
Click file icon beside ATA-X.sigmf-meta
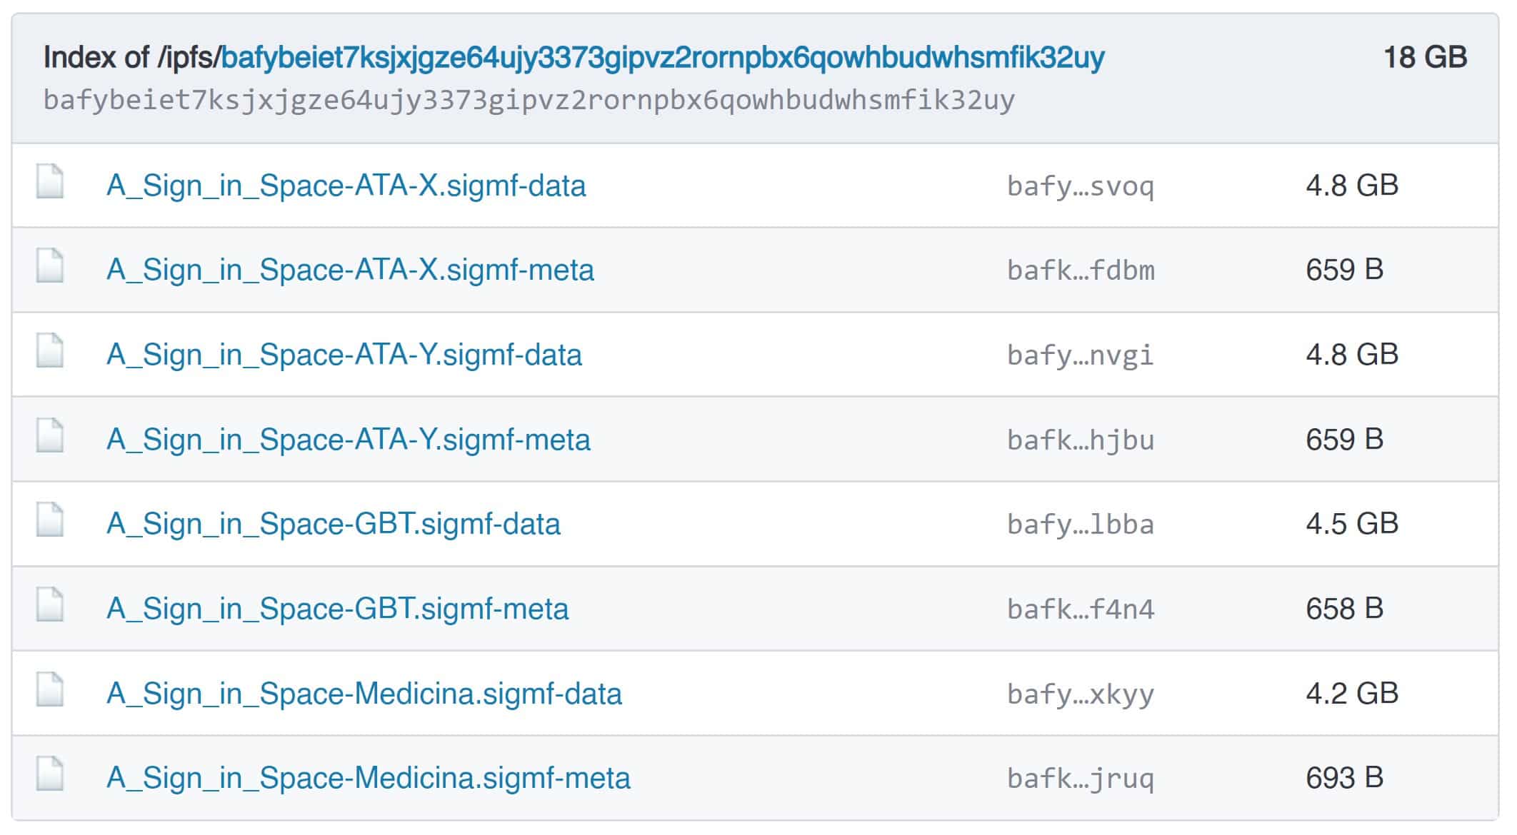[x=50, y=265]
